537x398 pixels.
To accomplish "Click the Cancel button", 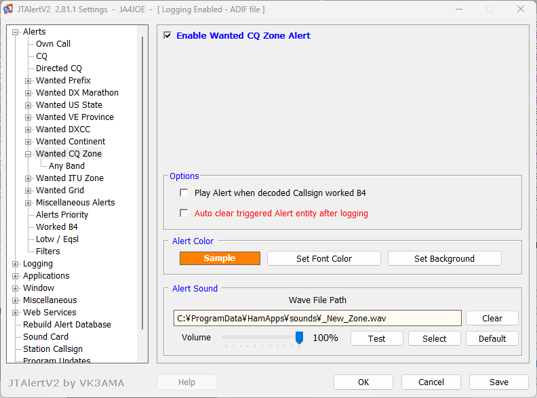I will 431,382.
